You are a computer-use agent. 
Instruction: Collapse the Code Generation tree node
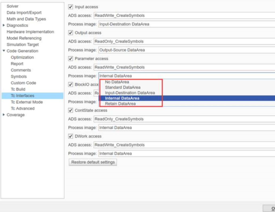tap(4, 51)
